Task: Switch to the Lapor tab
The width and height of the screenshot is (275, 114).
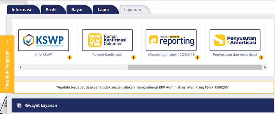Action: (x=106, y=10)
